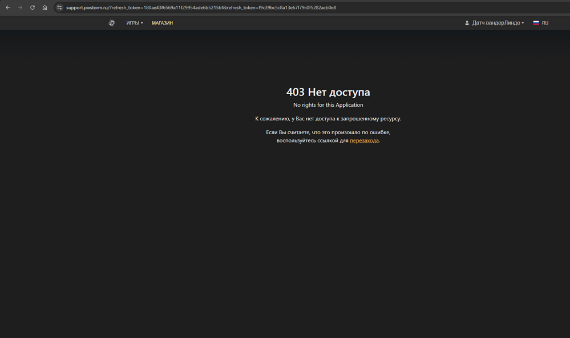Click the browser forward arrow
The width and height of the screenshot is (570, 338).
point(20,7)
